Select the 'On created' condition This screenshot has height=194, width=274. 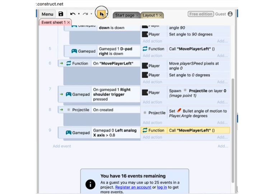click(116, 110)
